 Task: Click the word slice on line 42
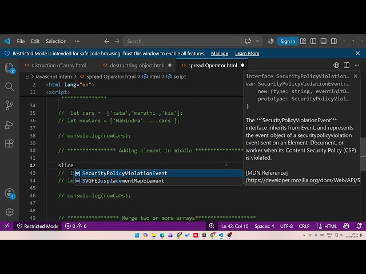click(x=66, y=166)
